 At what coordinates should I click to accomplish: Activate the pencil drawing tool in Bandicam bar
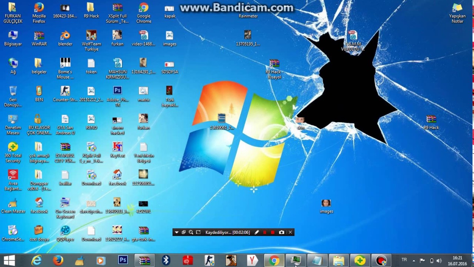(x=257, y=233)
